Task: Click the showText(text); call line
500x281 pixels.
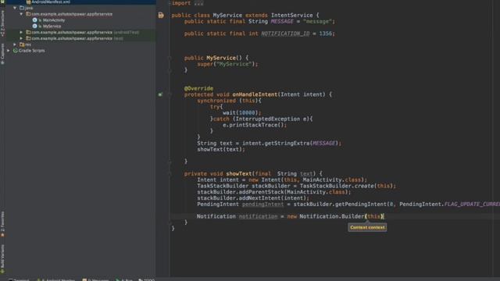Action: (221, 149)
